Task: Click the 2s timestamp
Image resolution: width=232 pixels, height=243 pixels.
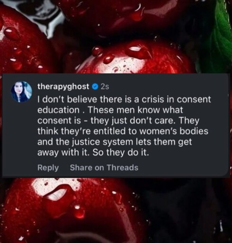Action: pyautogui.click(x=105, y=87)
